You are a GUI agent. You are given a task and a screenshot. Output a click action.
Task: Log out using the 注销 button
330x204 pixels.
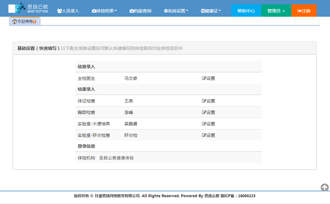pyautogui.click(x=304, y=11)
